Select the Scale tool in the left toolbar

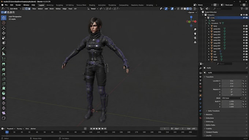tap(4, 38)
